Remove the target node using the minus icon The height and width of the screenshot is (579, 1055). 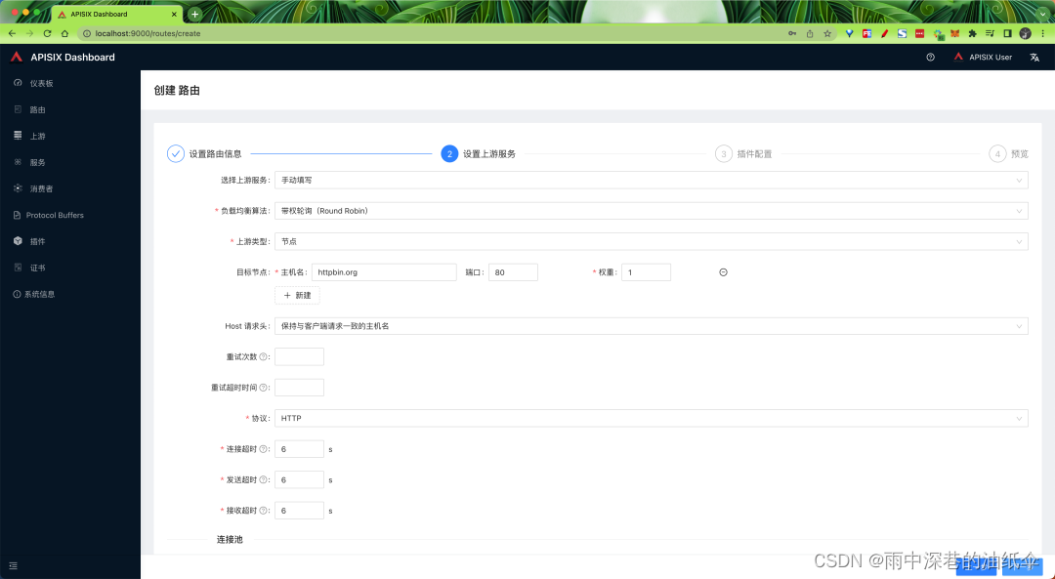click(723, 271)
